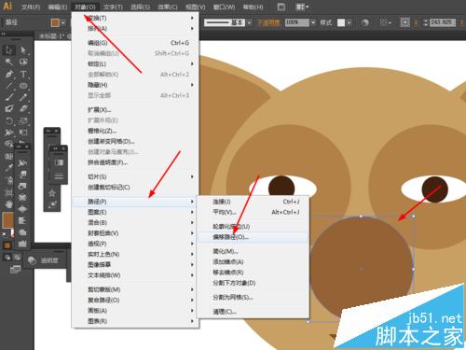Screen dimensions: 466x350
Task: Click the Transparency panel icon
Action: tap(32, 260)
